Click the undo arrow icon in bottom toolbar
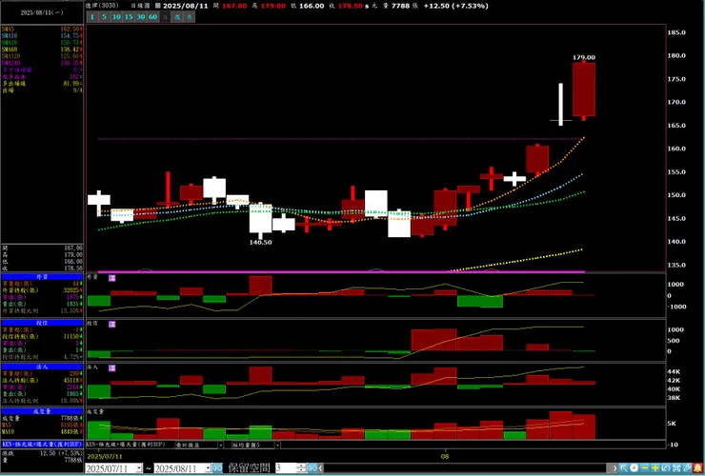The height and width of the screenshot is (476, 705). point(666,468)
